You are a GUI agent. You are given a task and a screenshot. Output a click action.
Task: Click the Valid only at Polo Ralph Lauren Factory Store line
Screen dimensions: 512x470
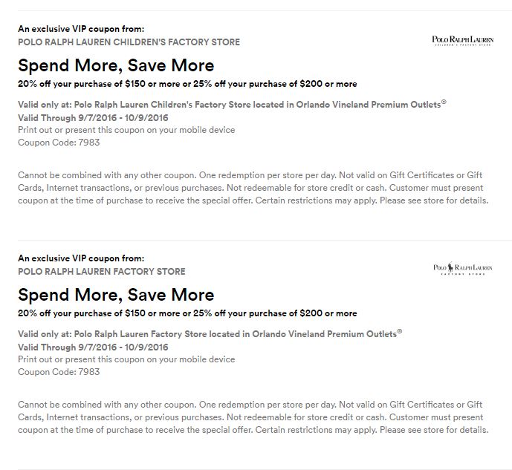tap(210, 333)
